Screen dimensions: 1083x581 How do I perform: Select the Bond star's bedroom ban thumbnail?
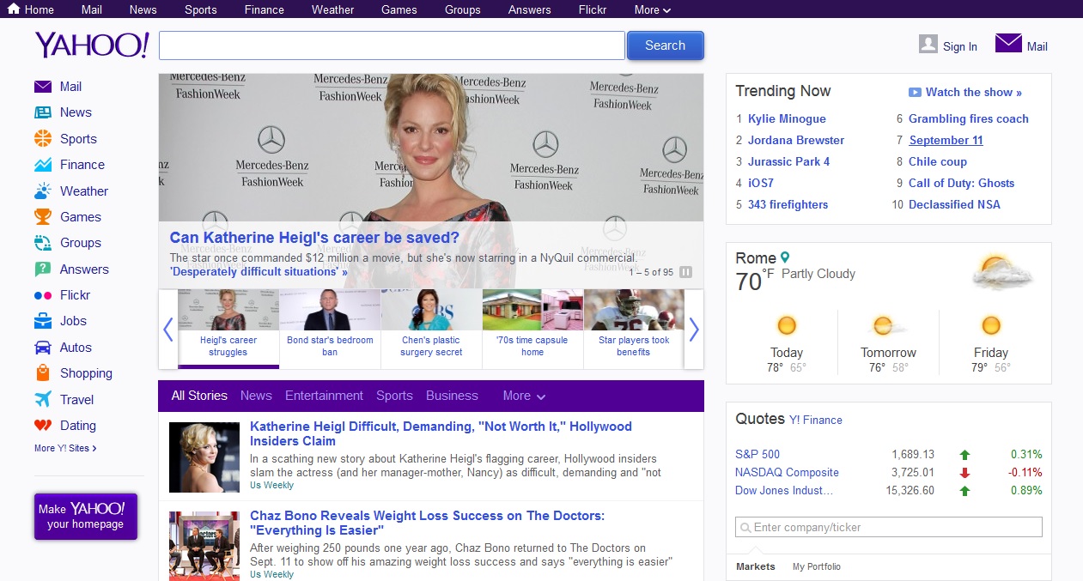[x=330, y=330]
